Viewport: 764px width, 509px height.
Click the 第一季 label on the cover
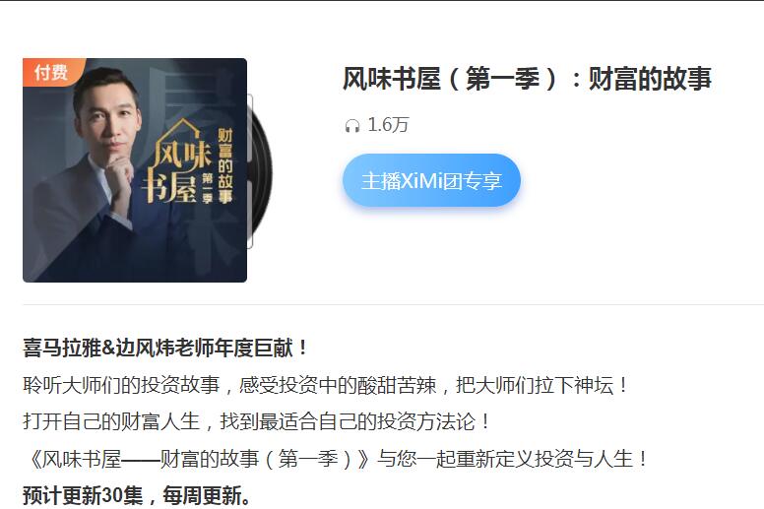tap(207, 187)
